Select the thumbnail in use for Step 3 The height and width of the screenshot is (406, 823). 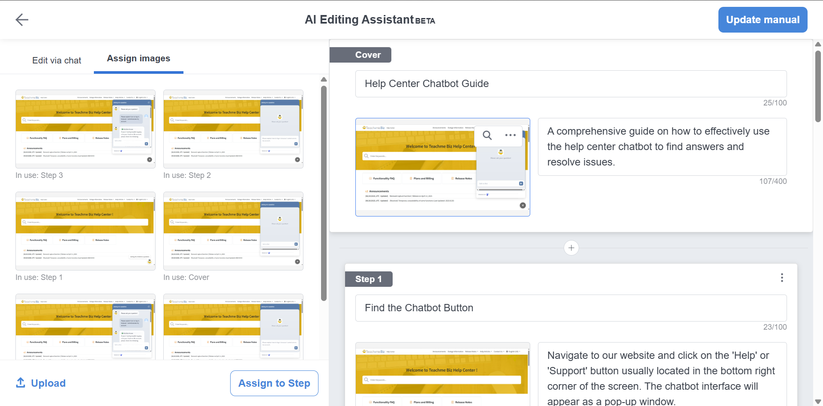pos(85,129)
